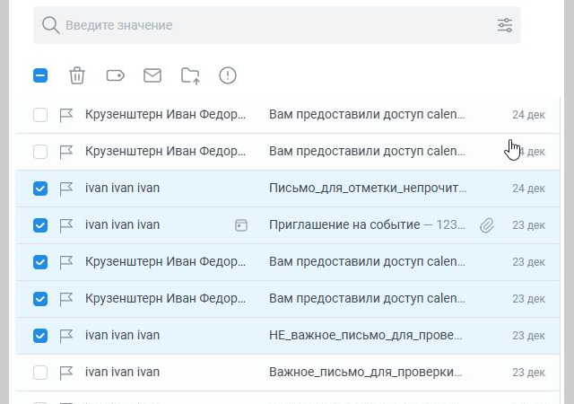Click the exclamation mark spam icon
This screenshot has width=574, height=404.
tap(228, 75)
